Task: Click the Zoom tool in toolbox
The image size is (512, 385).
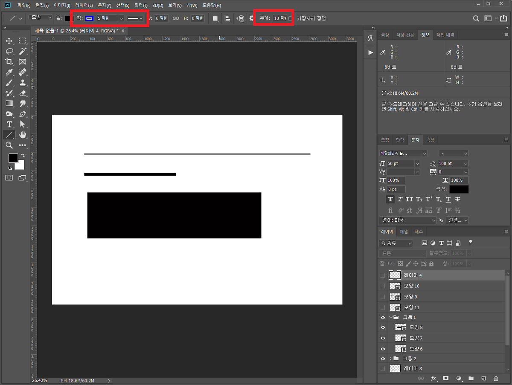Action: click(x=9, y=145)
